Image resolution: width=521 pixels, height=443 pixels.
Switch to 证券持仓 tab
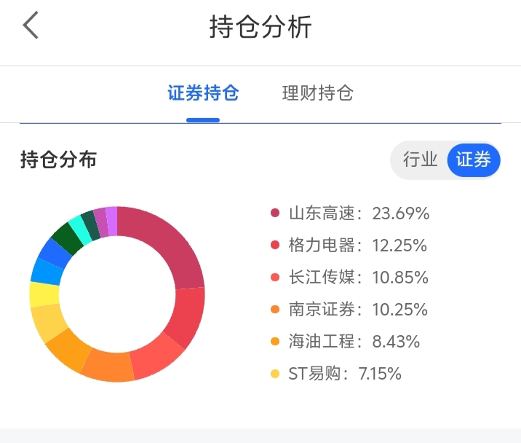(203, 93)
